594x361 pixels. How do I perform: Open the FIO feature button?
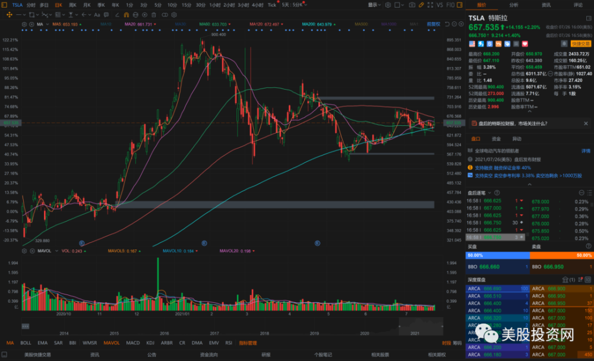(x=450, y=5)
